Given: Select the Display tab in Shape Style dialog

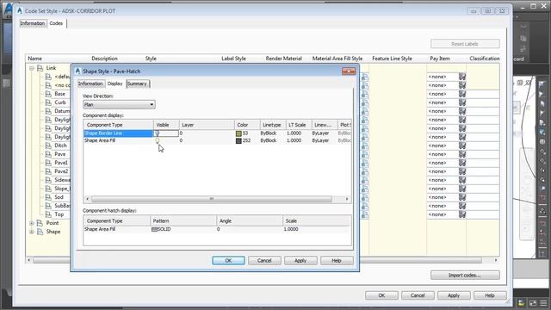Looking at the screenshot, I should pos(115,84).
